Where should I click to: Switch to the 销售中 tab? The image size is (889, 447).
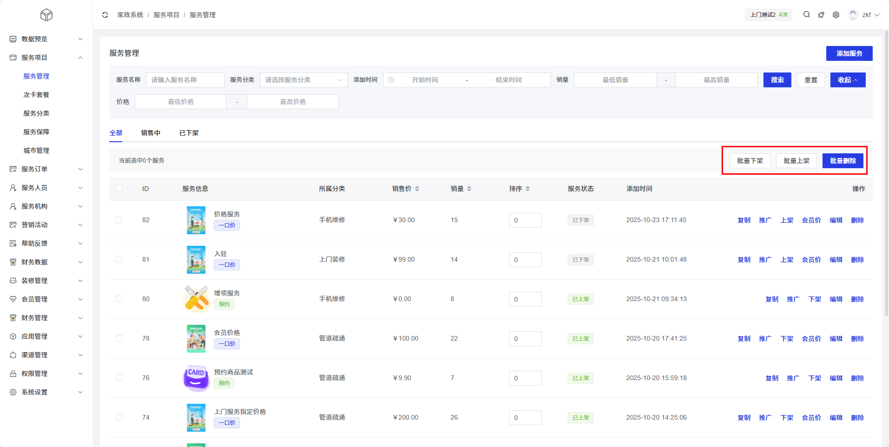[x=151, y=133]
